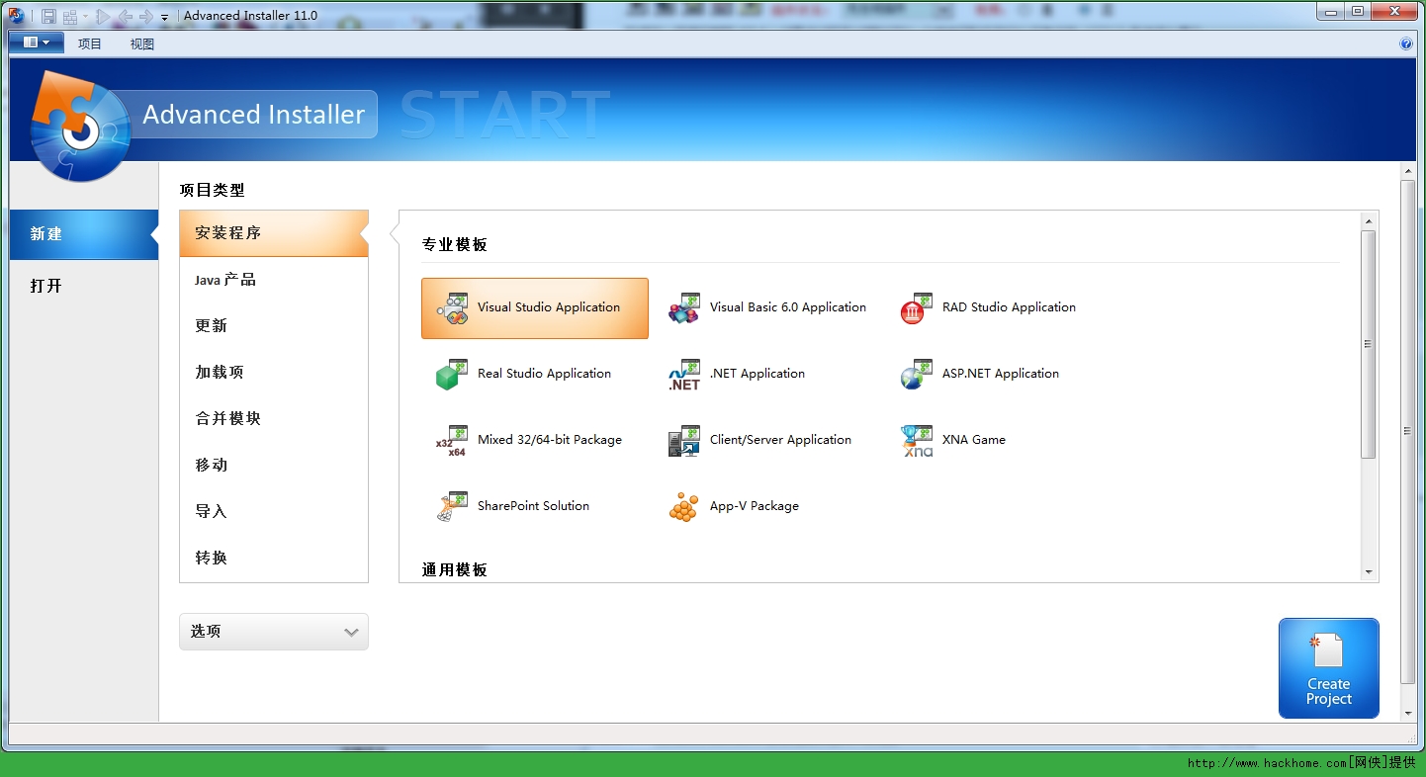The image size is (1426, 777).
Task: Open the Customize Quick Access Toolbar dropdown
Action: coord(164,17)
